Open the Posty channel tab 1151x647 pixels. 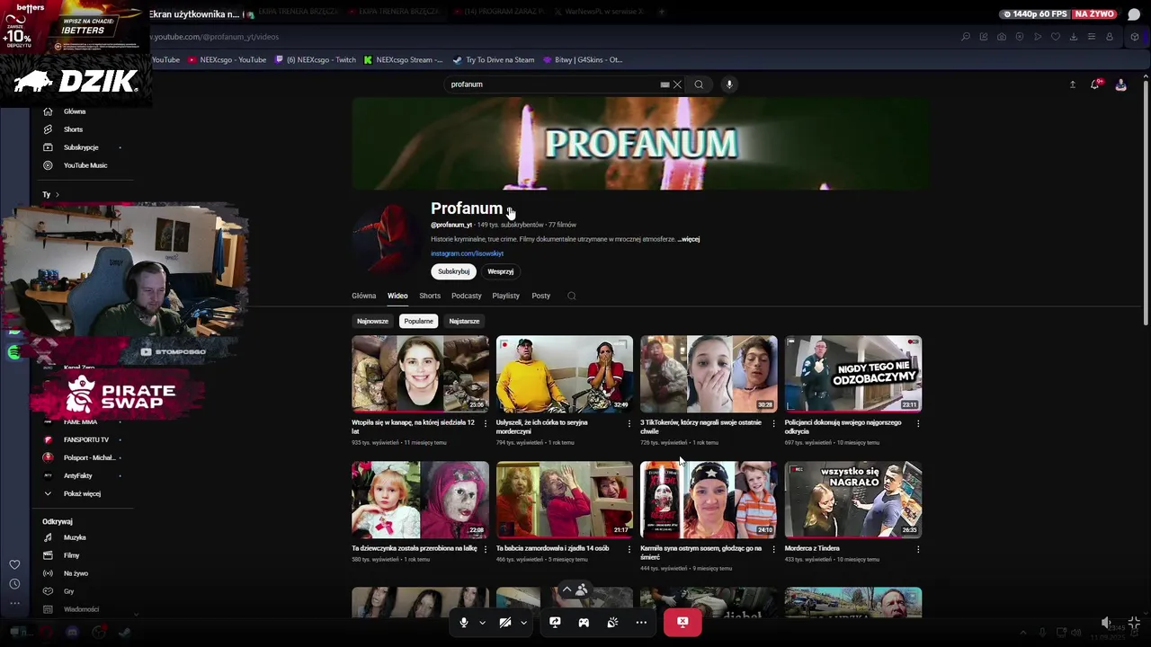tap(541, 296)
